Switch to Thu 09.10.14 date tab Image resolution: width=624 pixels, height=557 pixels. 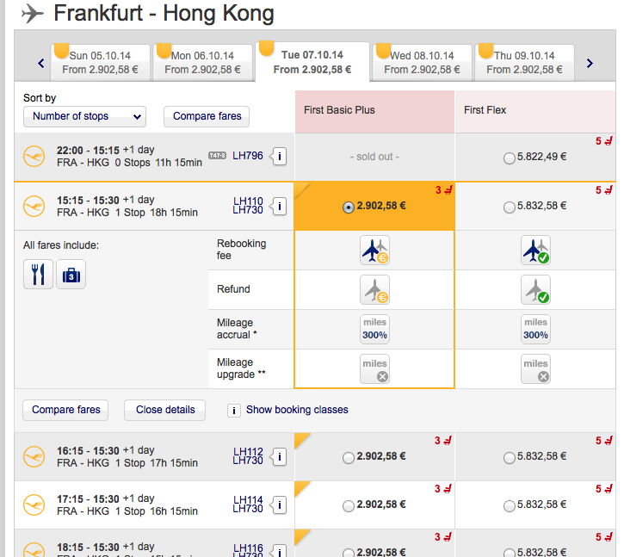point(524,63)
